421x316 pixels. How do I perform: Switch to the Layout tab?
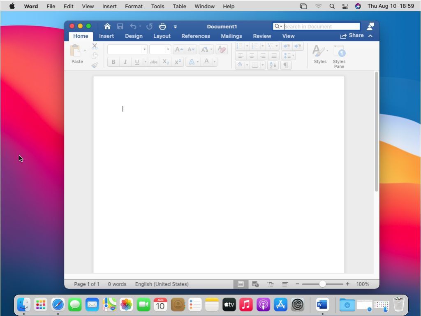[162, 36]
